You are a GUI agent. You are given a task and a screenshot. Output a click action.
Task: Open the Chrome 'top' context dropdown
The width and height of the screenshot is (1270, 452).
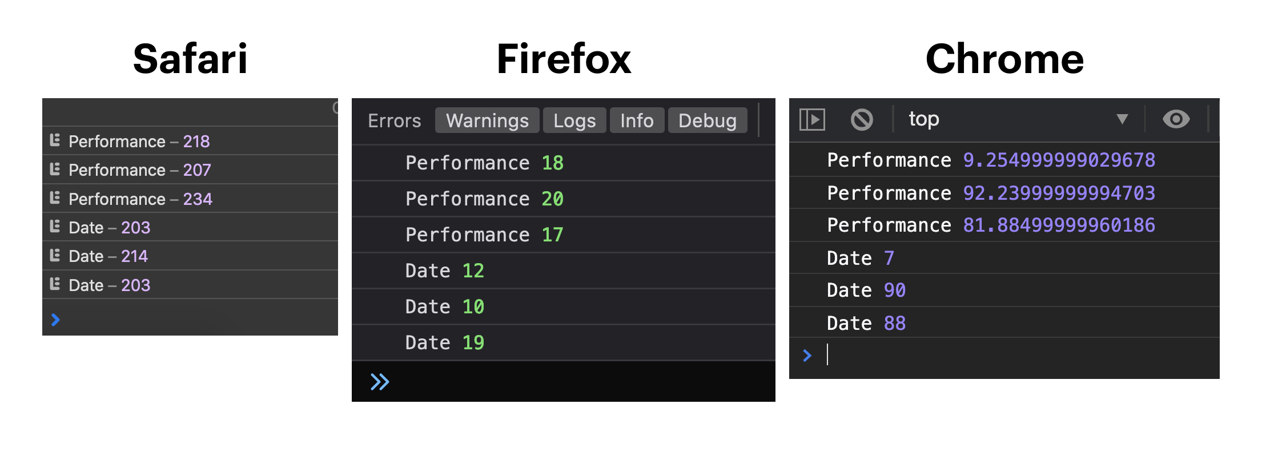pyautogui.click(x=1016, y=119)
